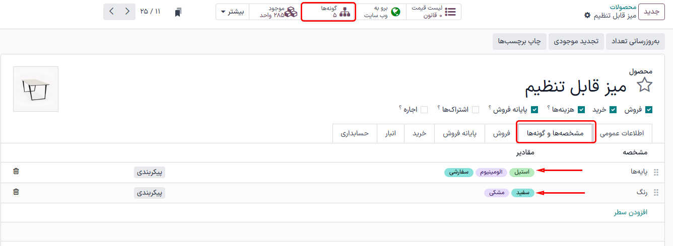The image size is (673, 246).
Task: Toggle the فروش checkbox
Action: 649,110
